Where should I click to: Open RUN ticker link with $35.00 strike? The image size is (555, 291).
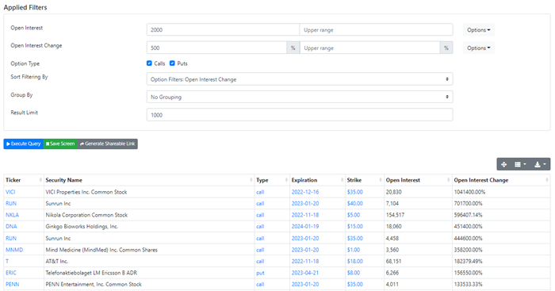(x=11, y=238)
